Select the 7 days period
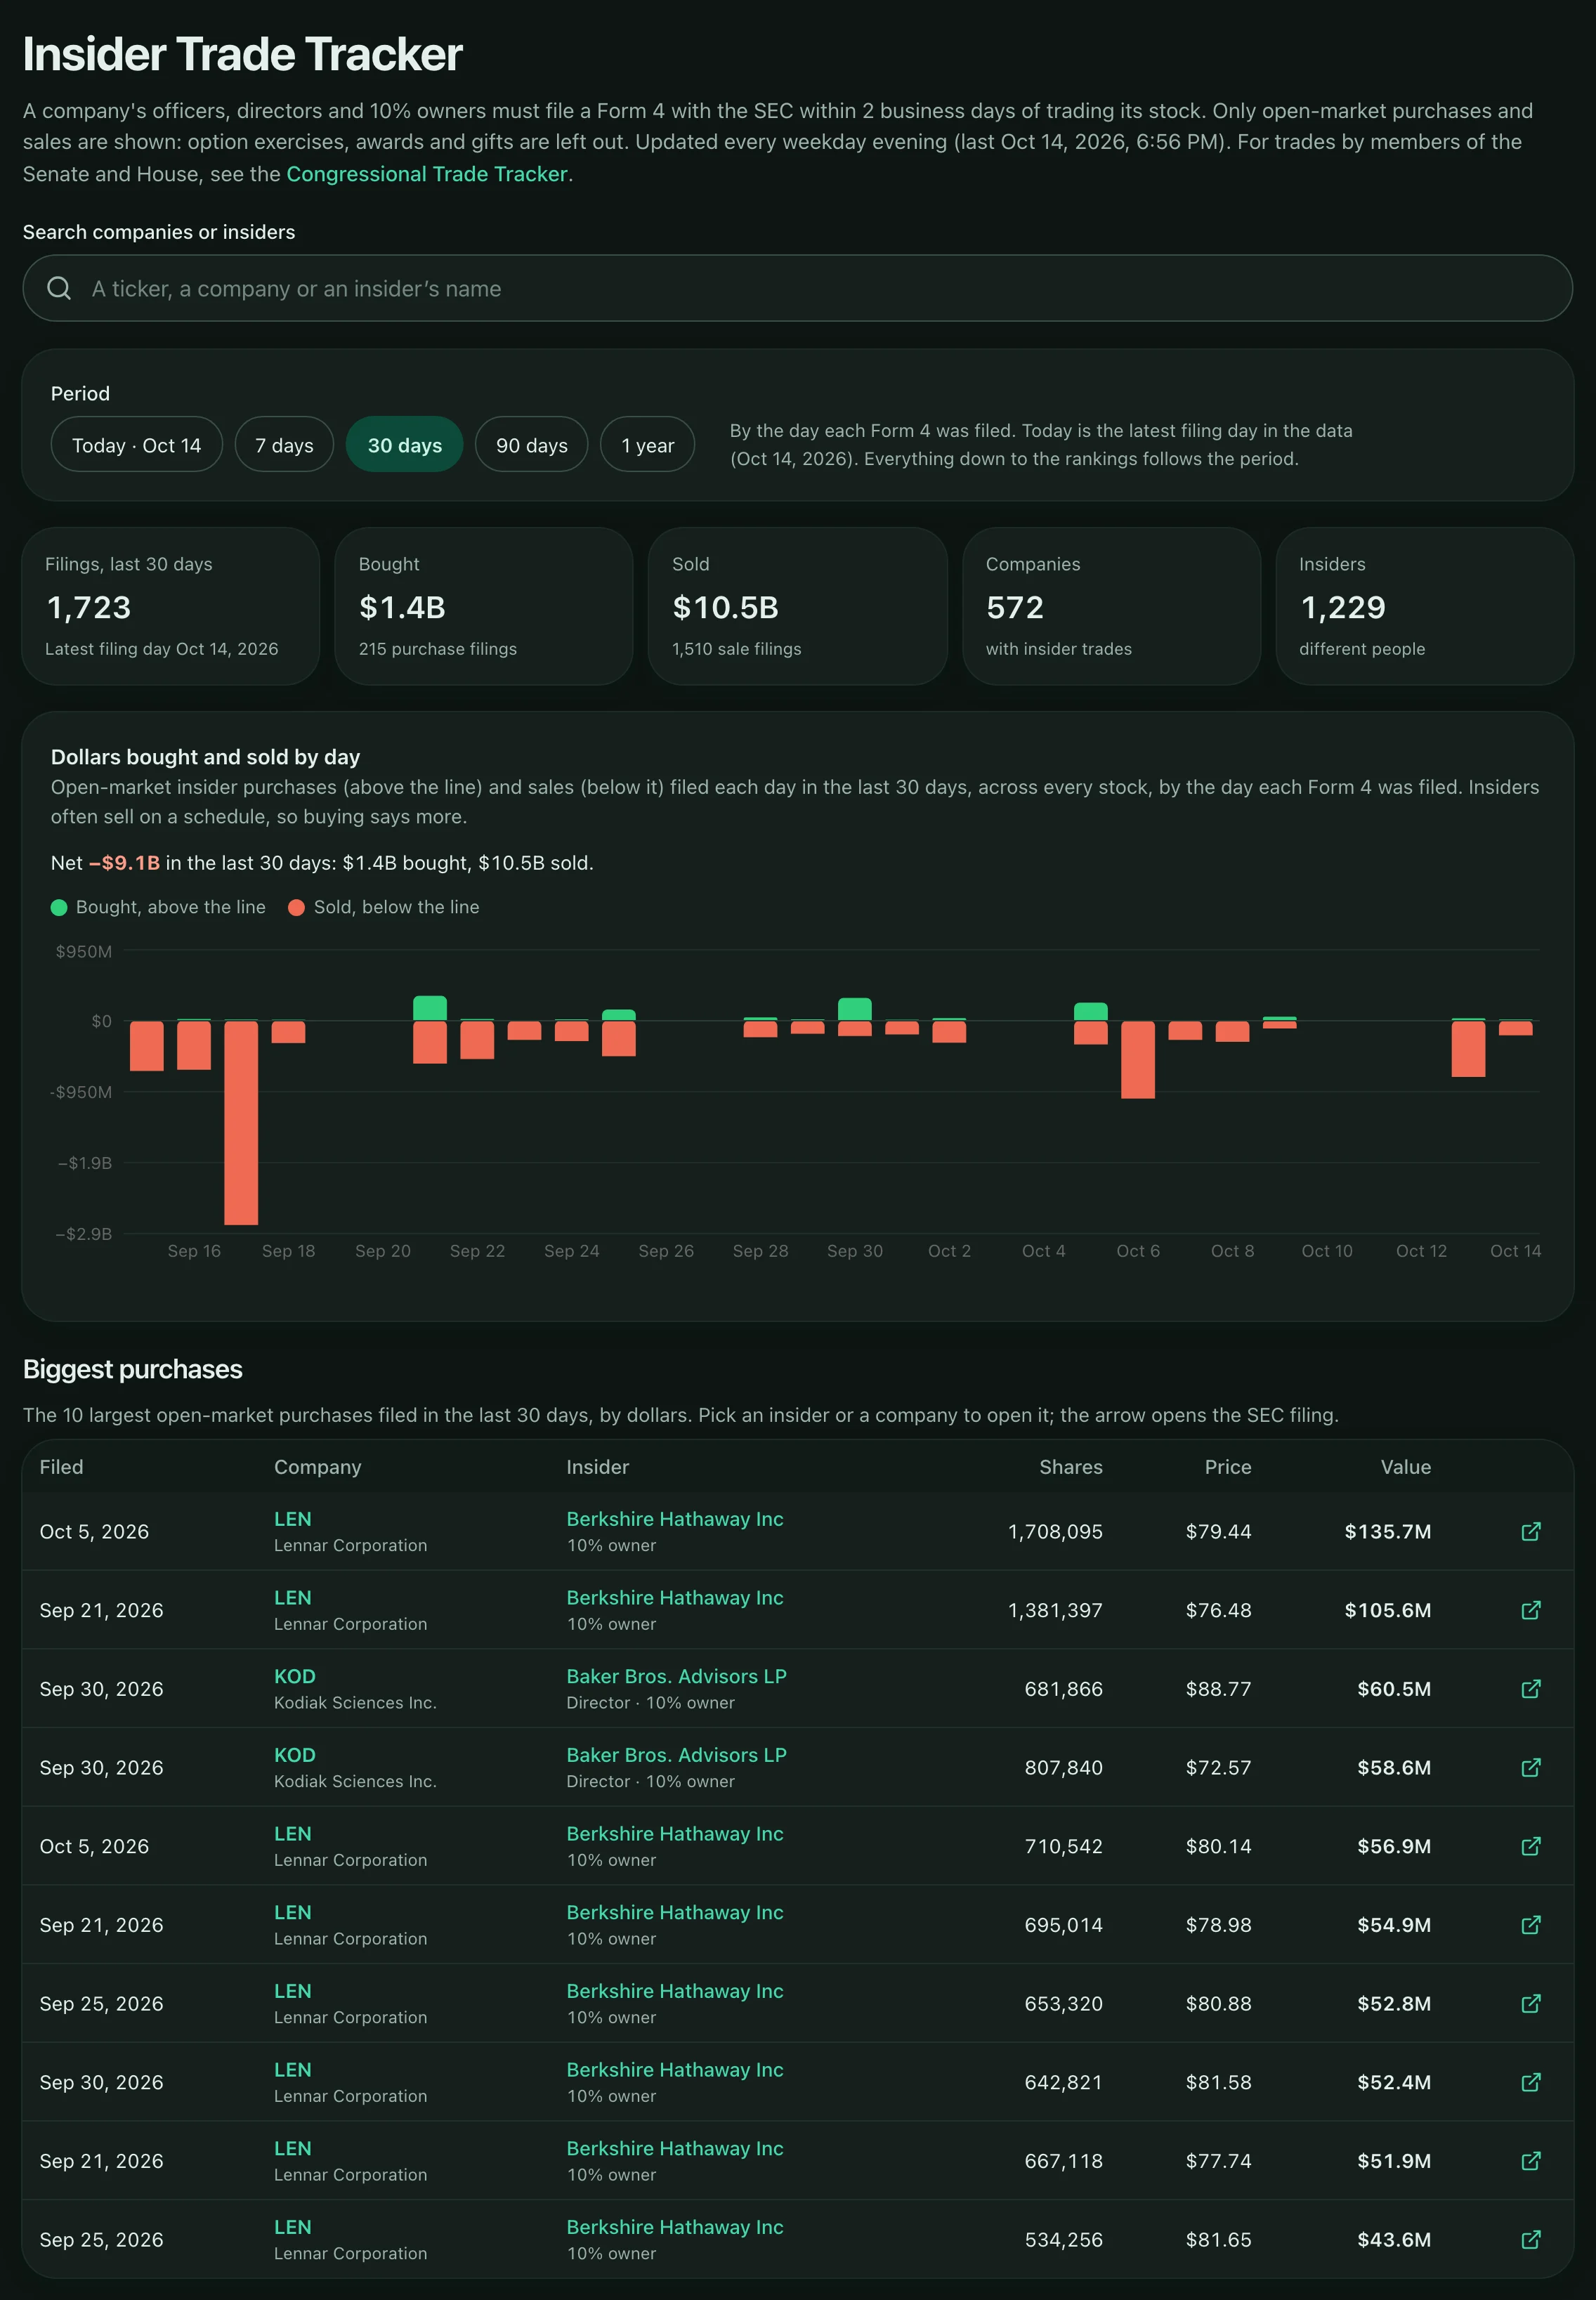This screenshot has width=1596, height=2300. [x=284, y=445]
